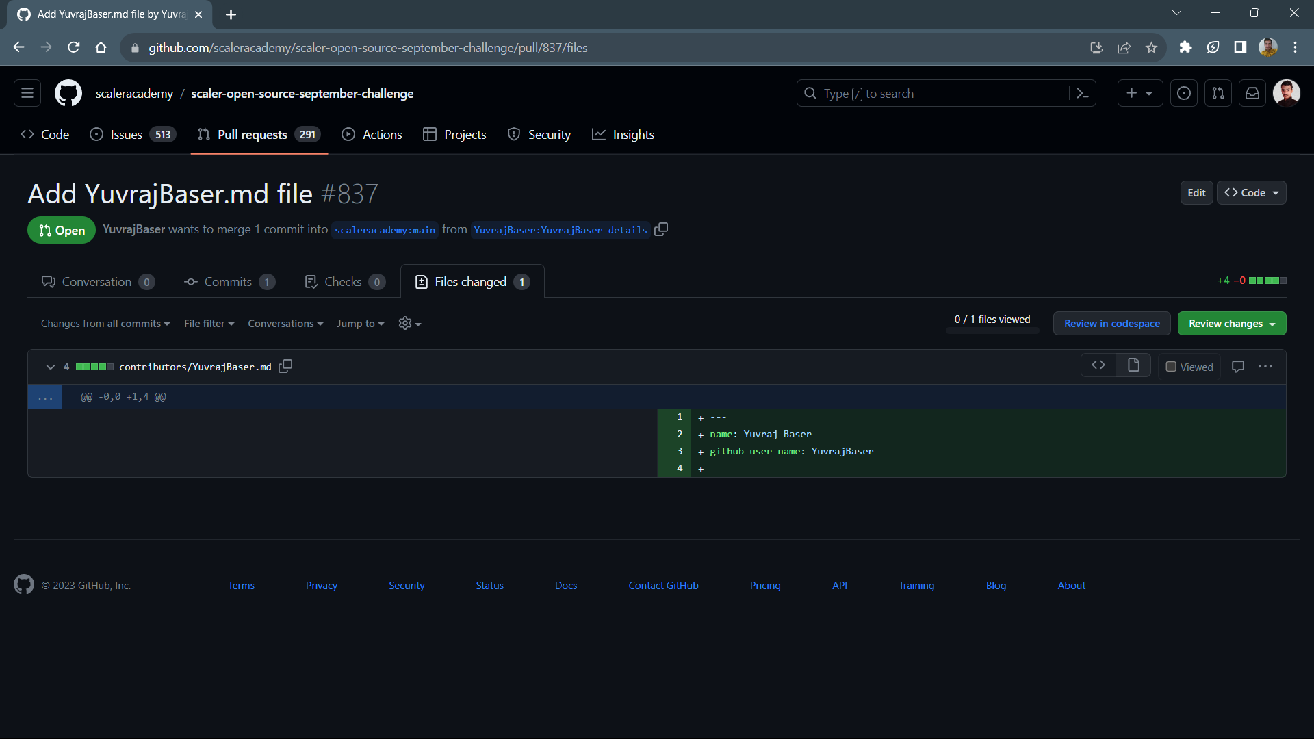Open the Pricing page link
Image resolution: width=1314 pixels, height=739 pixels.
764,585
